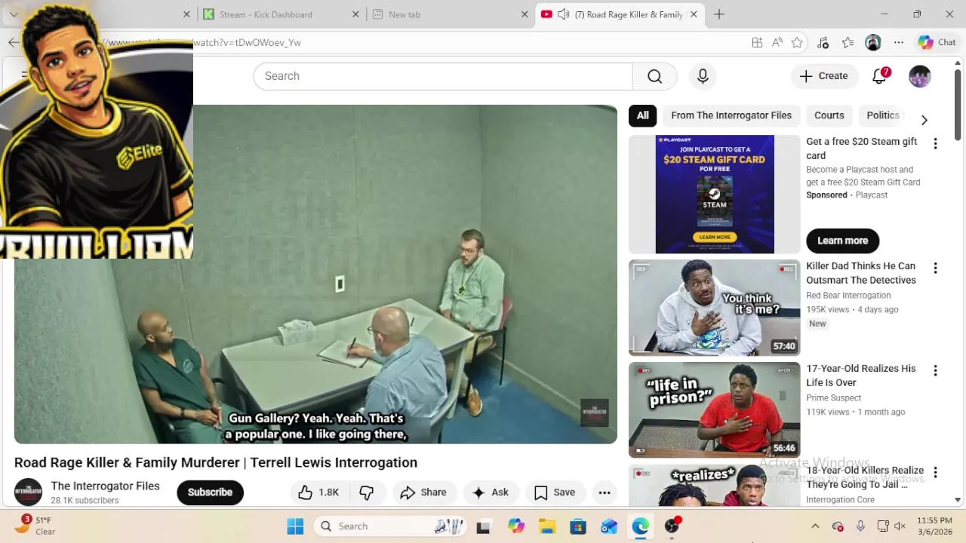
Task: Click Edge favorites star icon
Action: [797, 43]
